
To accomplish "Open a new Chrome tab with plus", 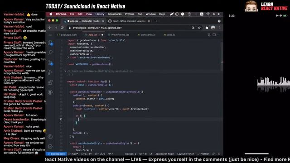I will click(x=156, y=21).
